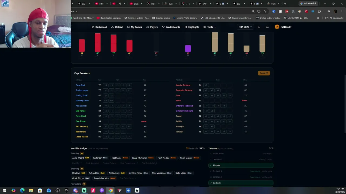Toggle the Airspace takeover
The height and width of the screenshot is (194, 346).
click(x=241, y=165)
